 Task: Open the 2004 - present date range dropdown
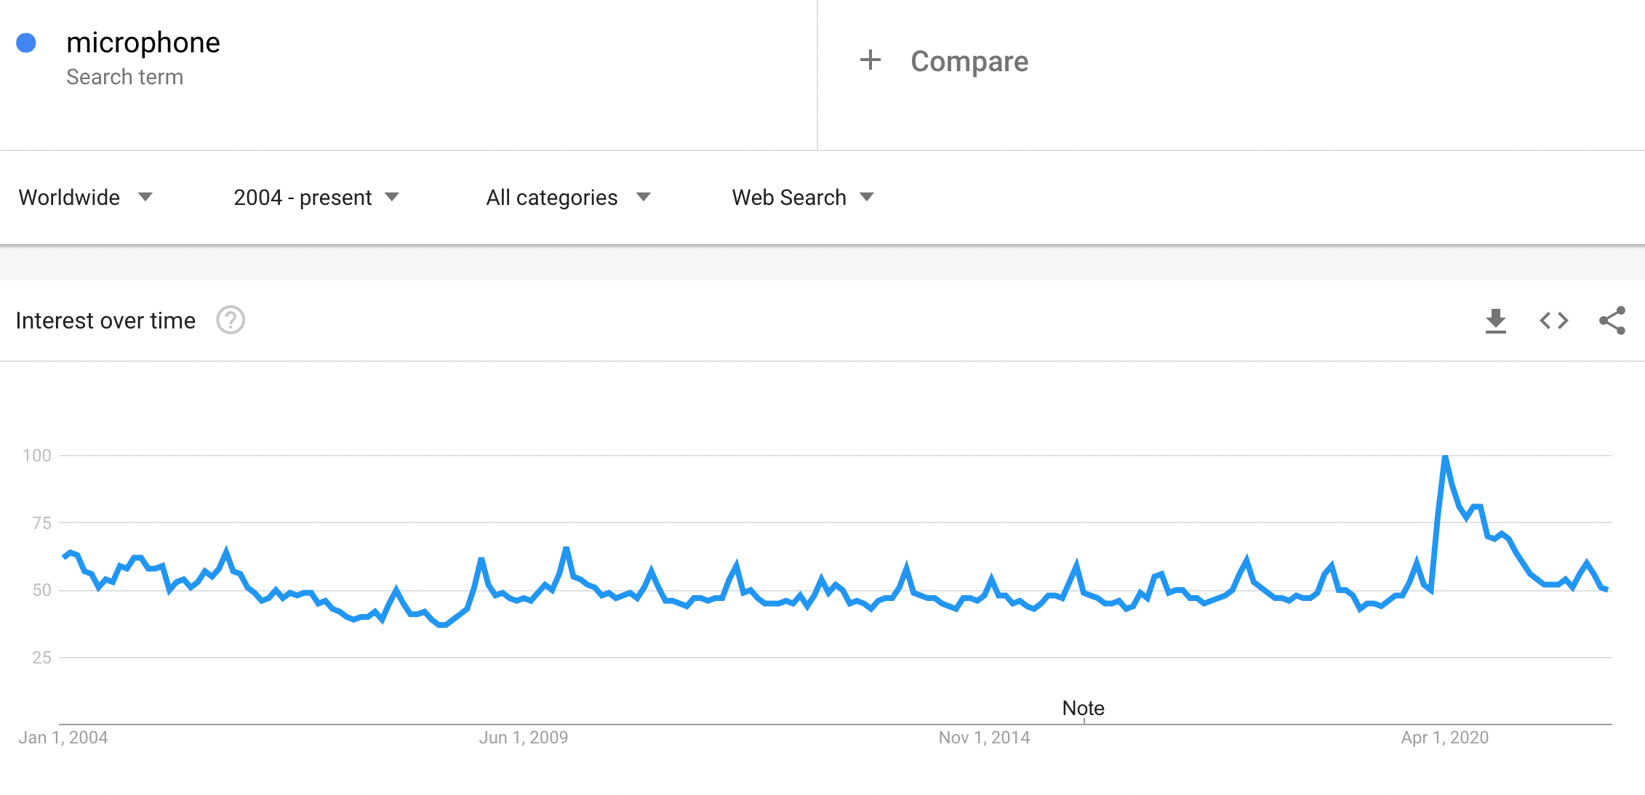(316, 197)
